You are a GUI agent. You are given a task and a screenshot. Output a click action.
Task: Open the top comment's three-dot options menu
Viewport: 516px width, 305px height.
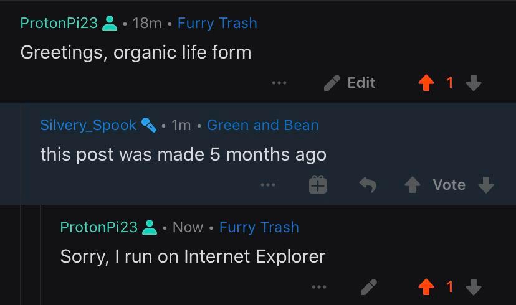point(279,83)
